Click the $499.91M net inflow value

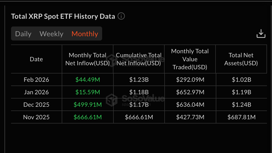[x=87, y=105]
